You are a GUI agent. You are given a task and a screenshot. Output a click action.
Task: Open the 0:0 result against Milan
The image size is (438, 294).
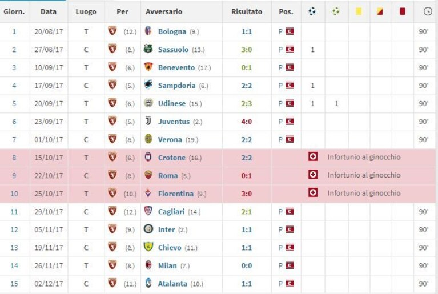246,266
